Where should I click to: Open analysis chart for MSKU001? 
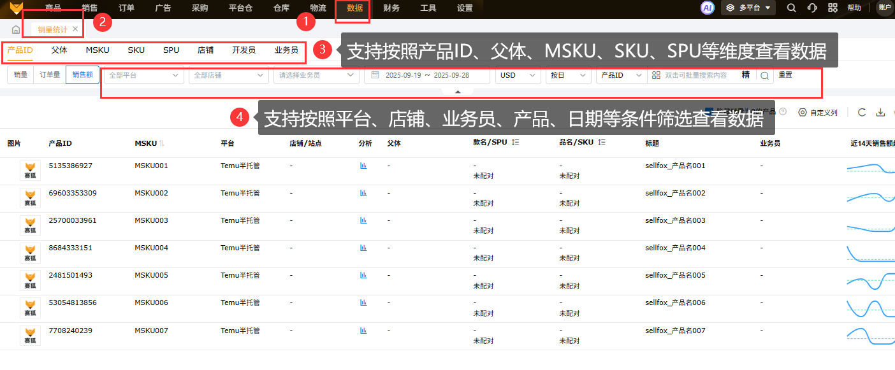coord(363,166)
